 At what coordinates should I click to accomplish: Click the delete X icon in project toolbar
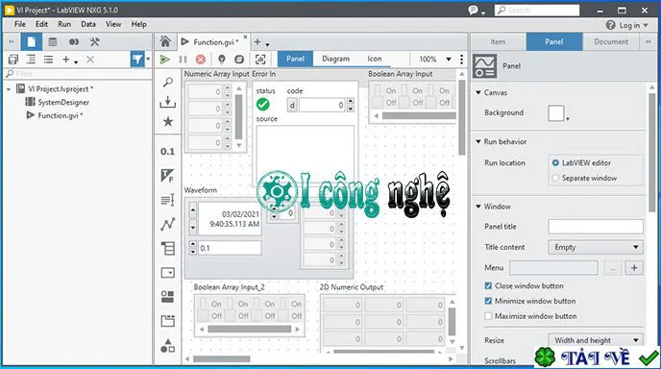click(x=89, y=60)
